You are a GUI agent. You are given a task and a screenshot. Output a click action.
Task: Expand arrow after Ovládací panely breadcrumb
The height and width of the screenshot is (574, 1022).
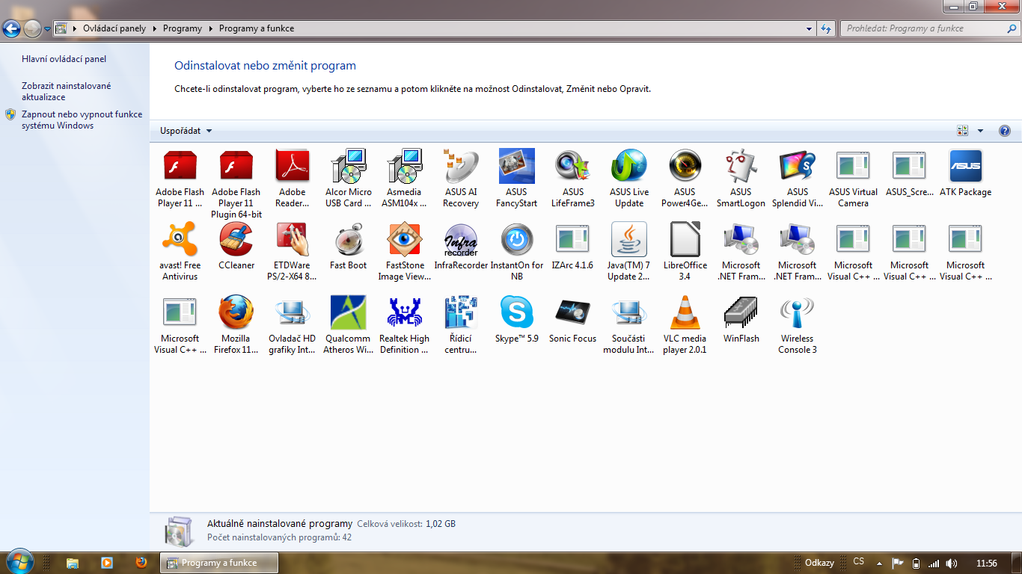(154, 28)
